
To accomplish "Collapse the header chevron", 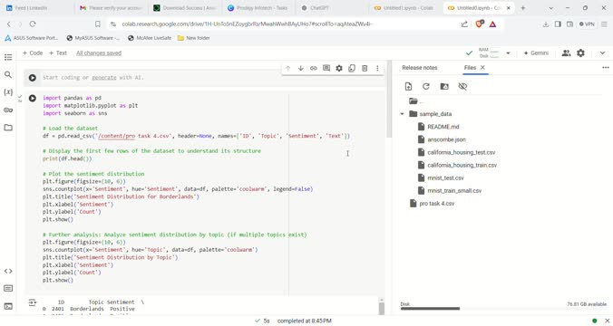I will (x=602, y=53).
